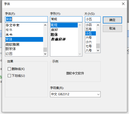Viewport: 129px width, 114px height.
Task: Enable the 下划线(U) underline checkbox
Action: pos(9,76)
